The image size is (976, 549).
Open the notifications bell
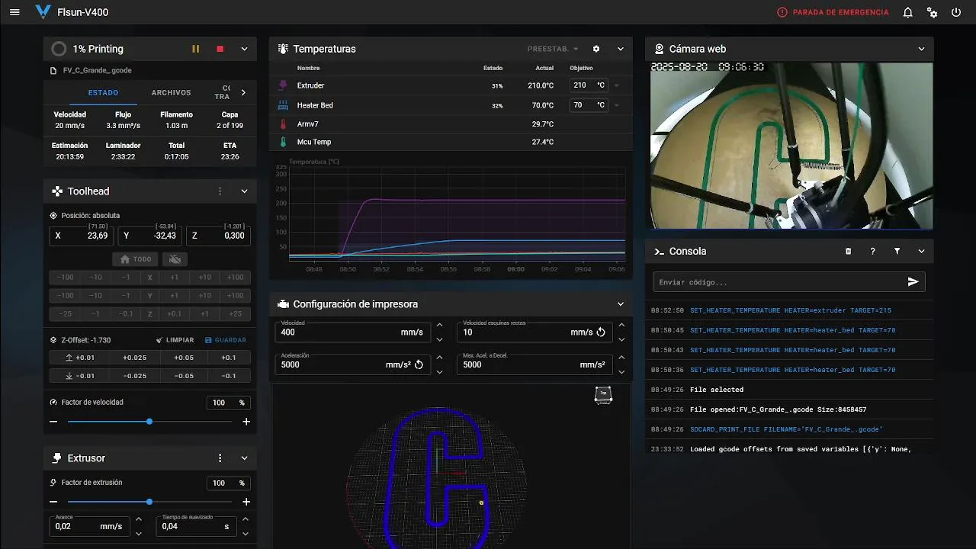[907, 12]
